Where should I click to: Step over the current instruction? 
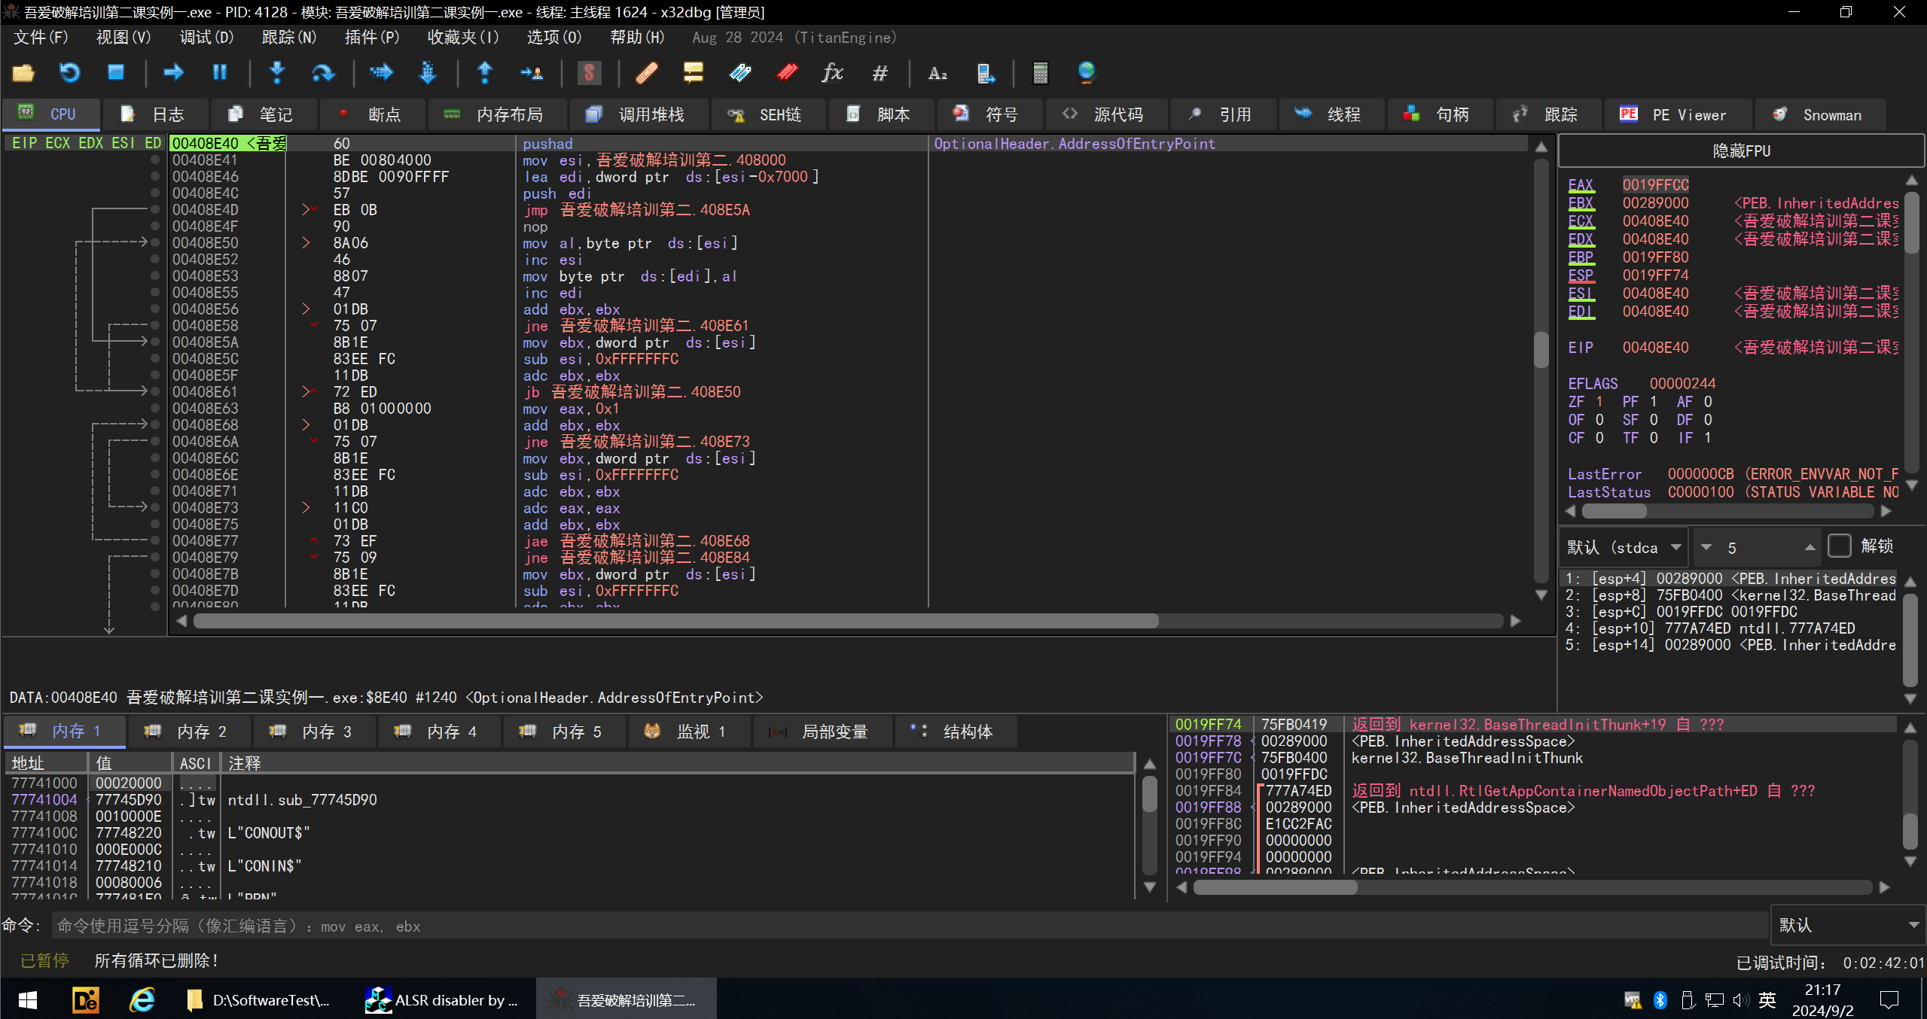point(323,73)
